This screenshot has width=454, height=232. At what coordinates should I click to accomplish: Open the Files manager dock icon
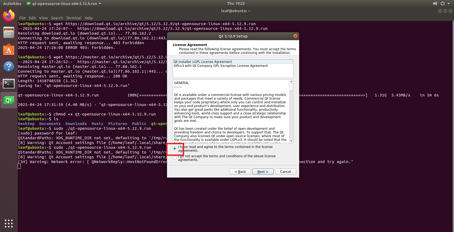[9, 33]
